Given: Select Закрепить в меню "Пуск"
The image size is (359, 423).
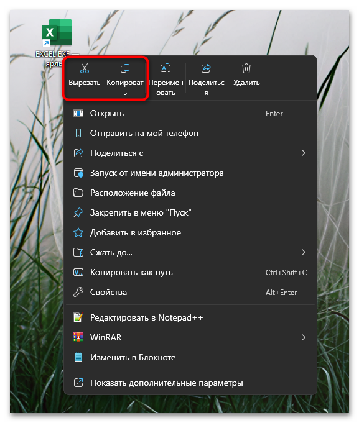Looking at the screenshot, I should [190, 212].
